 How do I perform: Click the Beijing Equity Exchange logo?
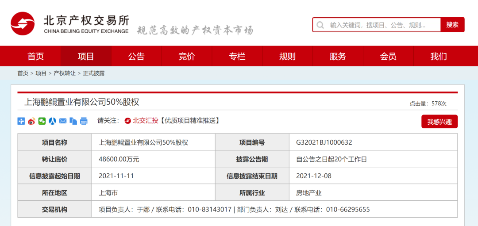23,24
